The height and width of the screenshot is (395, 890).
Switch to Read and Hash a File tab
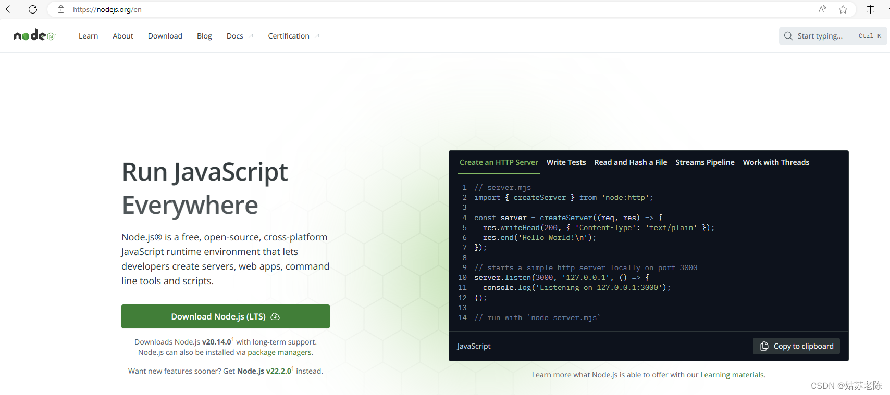tap(631, 162)
